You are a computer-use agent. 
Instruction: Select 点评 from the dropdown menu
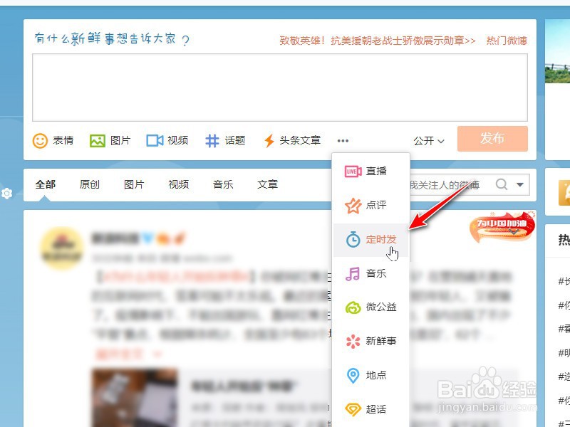coord(370,206)
